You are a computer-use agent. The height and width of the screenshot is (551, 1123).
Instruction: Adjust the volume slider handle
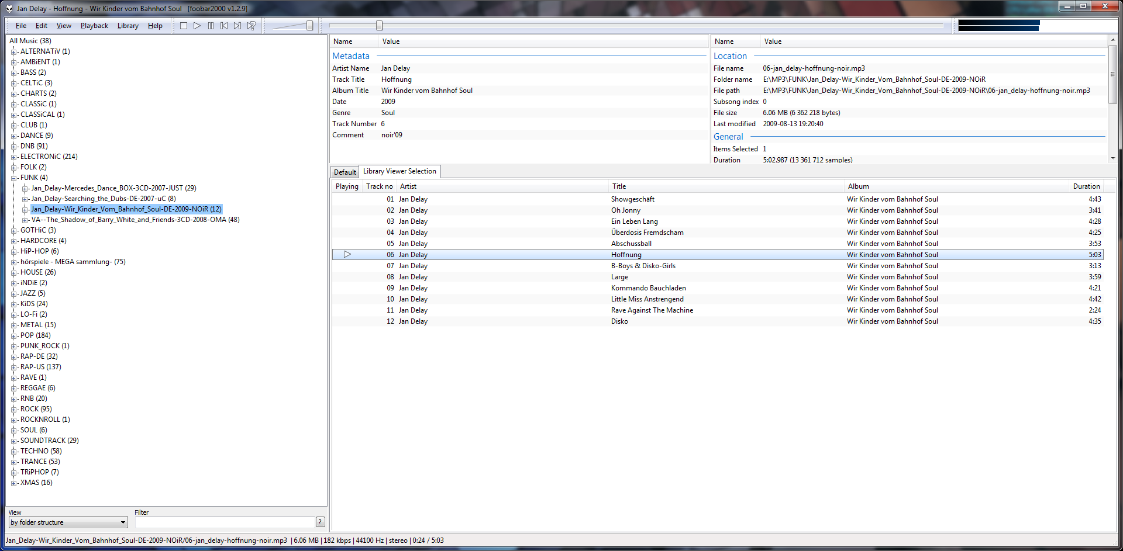click(x=310, y=26)
